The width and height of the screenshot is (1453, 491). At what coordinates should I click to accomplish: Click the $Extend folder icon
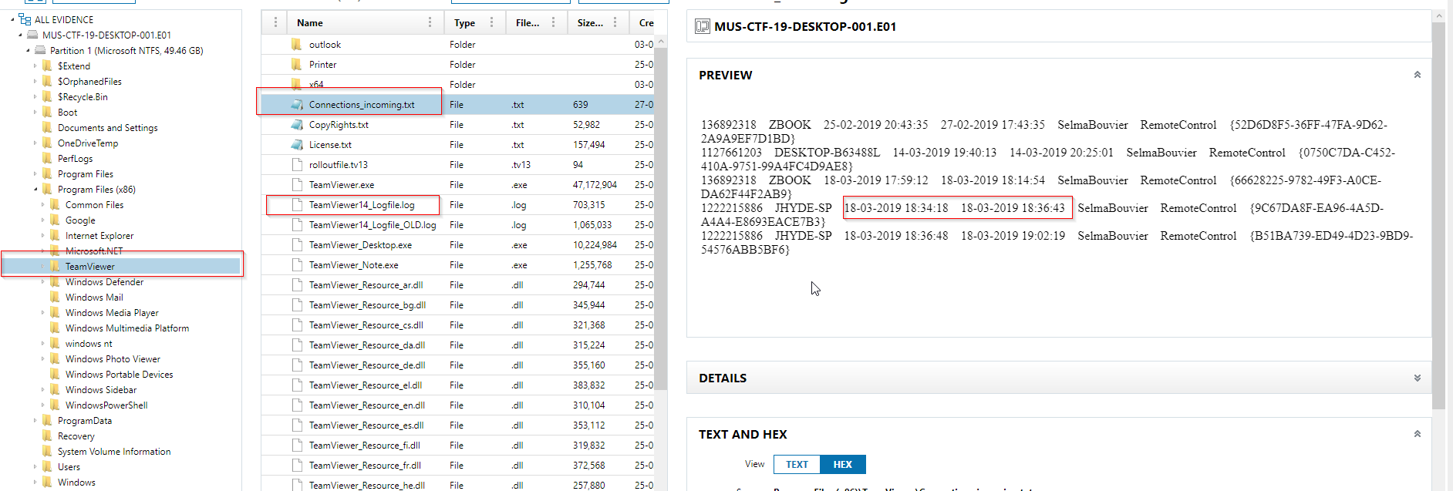[48, 66]
